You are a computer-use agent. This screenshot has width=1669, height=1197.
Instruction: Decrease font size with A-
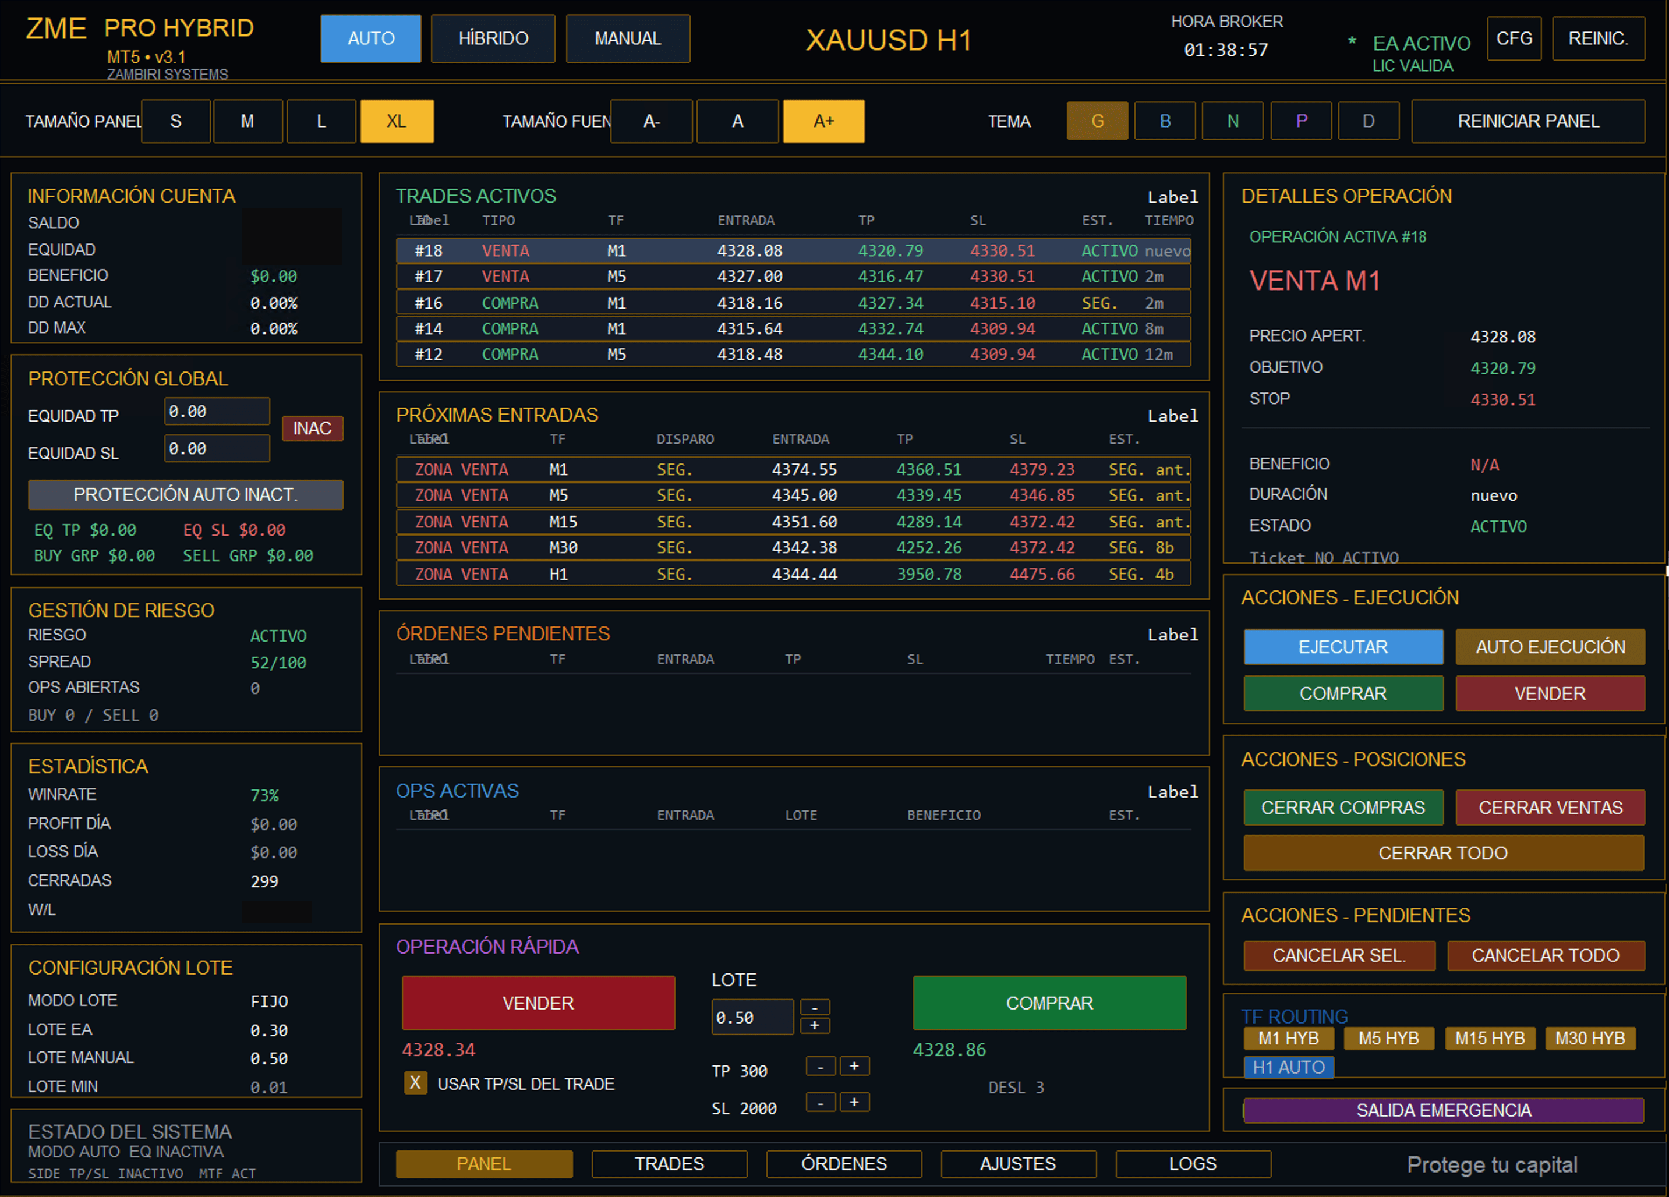coord(651,121)
